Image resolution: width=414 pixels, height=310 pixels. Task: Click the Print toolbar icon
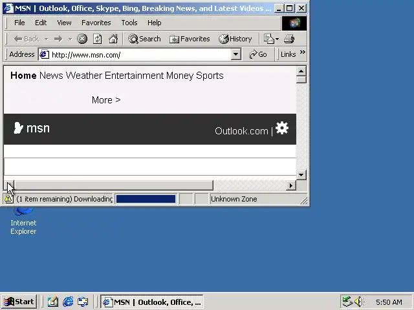point(289,39)
